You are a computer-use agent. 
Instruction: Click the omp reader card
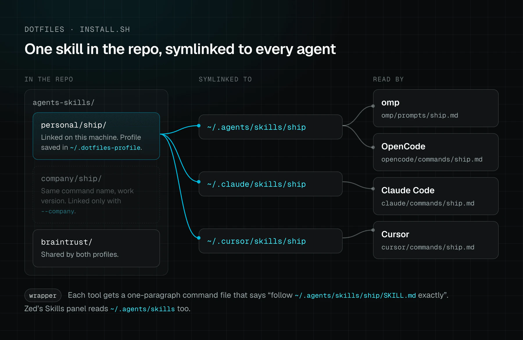436,108
